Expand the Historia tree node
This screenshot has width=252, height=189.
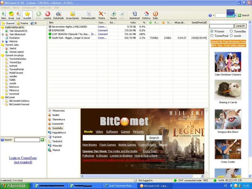point(3,41)
